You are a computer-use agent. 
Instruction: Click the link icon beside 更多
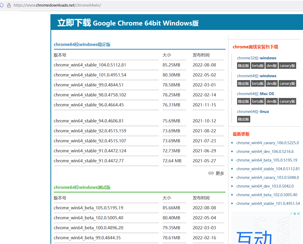[211, 173]
